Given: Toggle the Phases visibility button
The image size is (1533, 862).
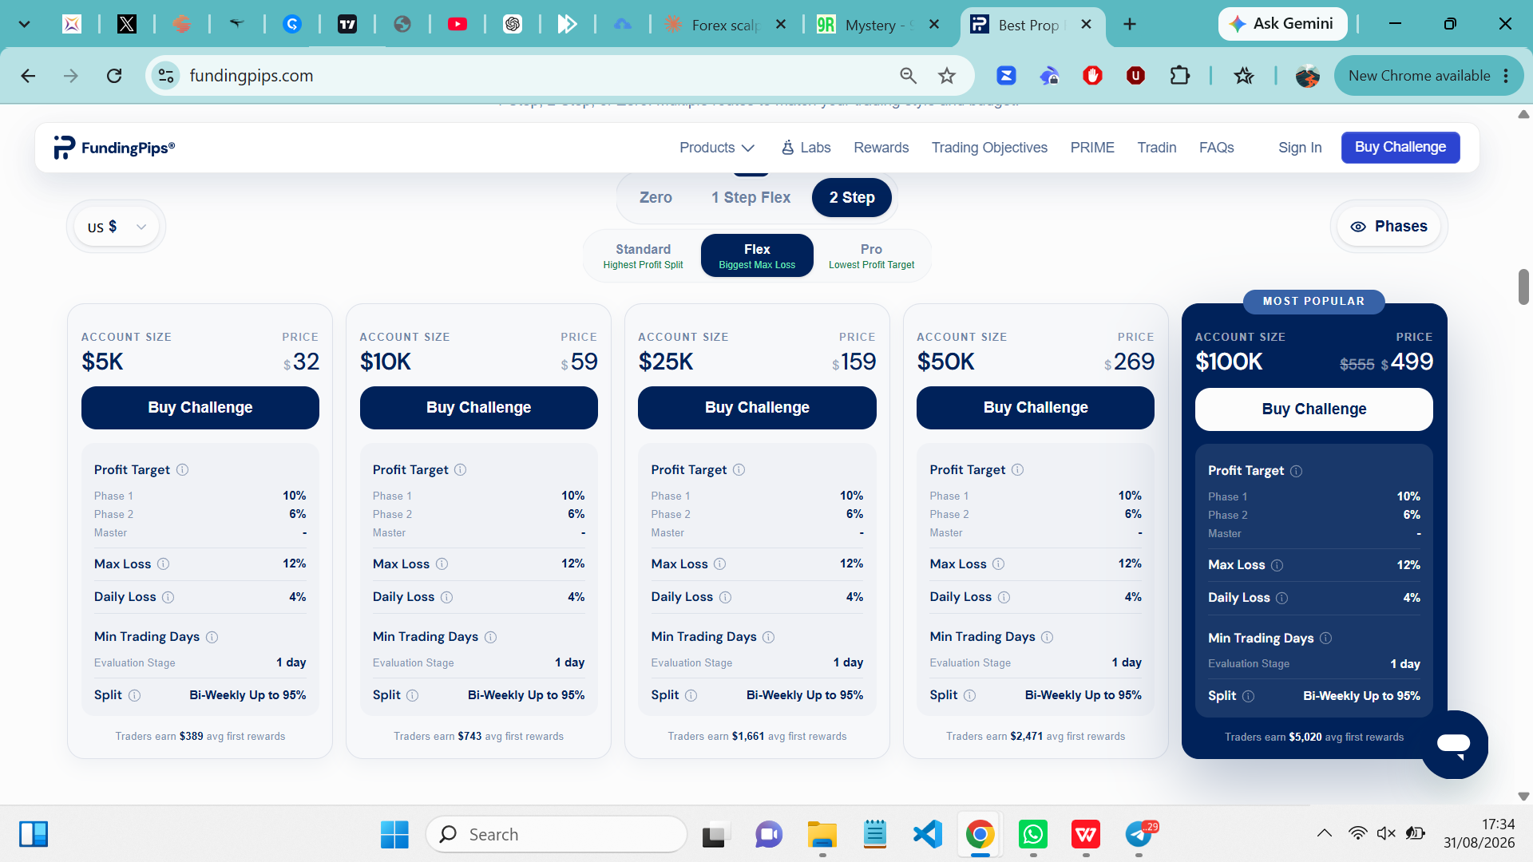Looking at the screenshot, I should tap(1388, 227).
